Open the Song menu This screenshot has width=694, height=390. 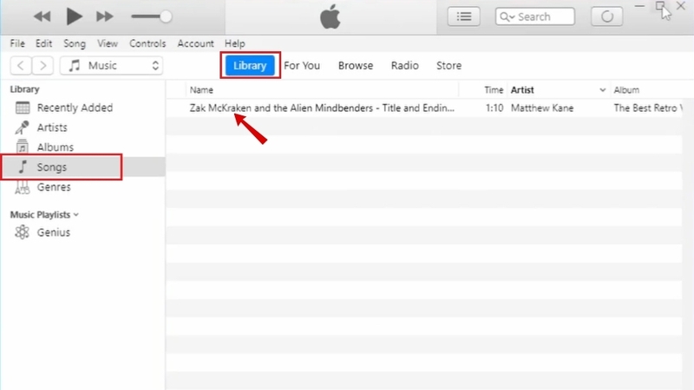[75, 43]
